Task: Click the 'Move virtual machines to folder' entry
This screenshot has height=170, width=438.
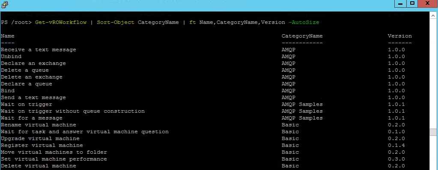Action: click(x=54, y=152)
